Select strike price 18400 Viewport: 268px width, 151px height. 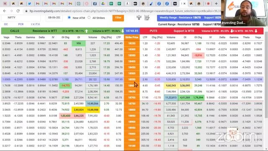click(x=132, y=61)
